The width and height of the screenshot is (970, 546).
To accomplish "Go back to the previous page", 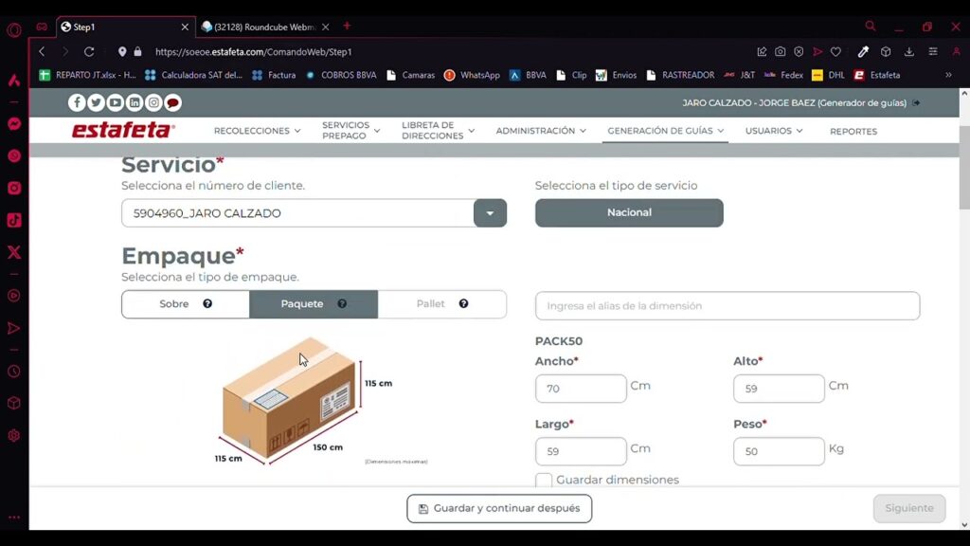I will [42, 52].
